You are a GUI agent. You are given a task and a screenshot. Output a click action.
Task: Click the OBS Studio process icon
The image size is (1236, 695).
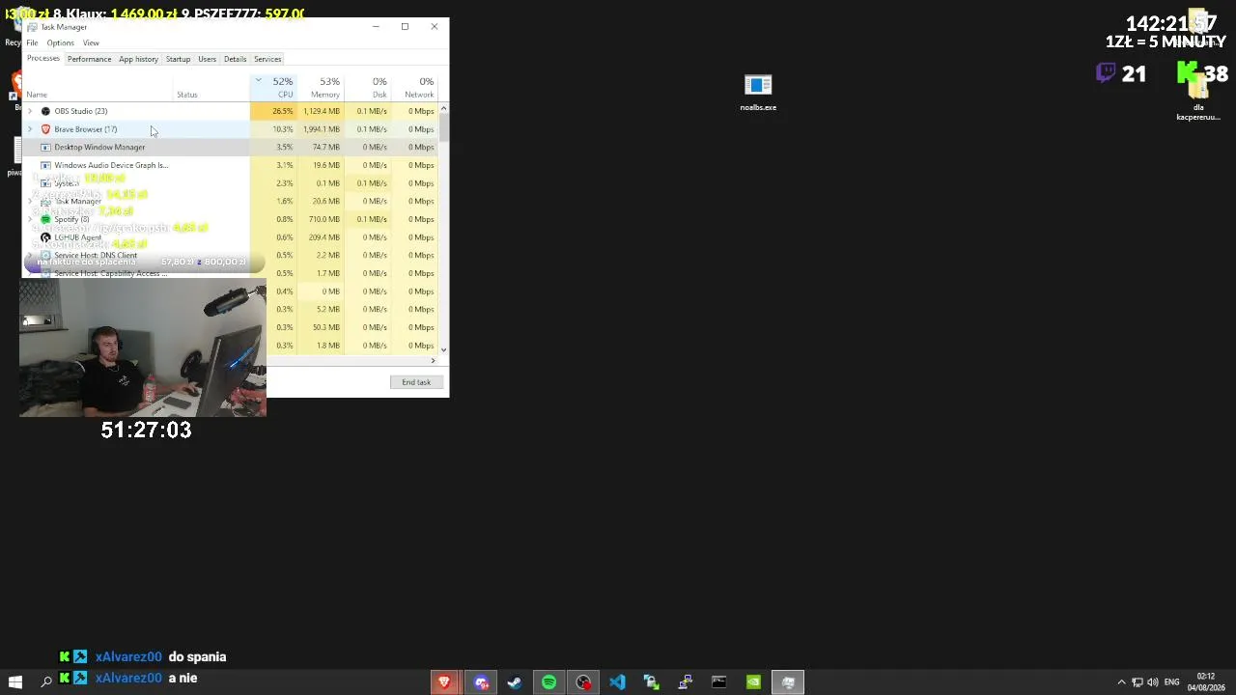(x=45, y=111)
